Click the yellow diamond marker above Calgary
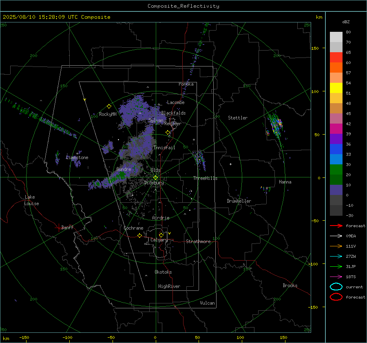 tap(161, 235)
